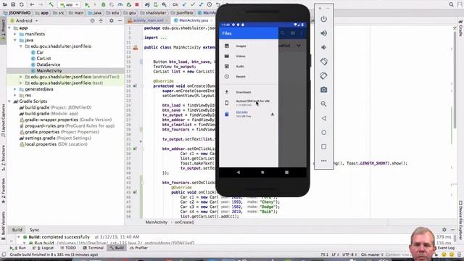Tap eject icon beside SDCARD

pos(273,115)
